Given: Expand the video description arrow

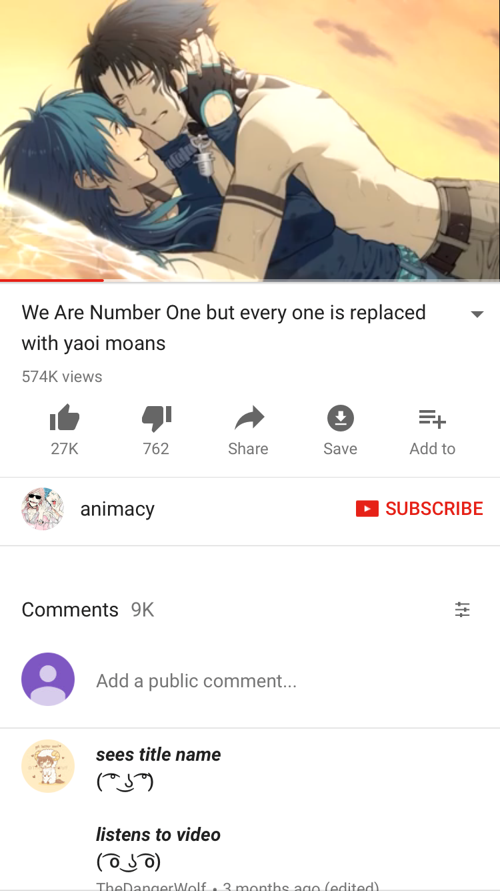Looking at the screenshot, I should coord(477,314).
